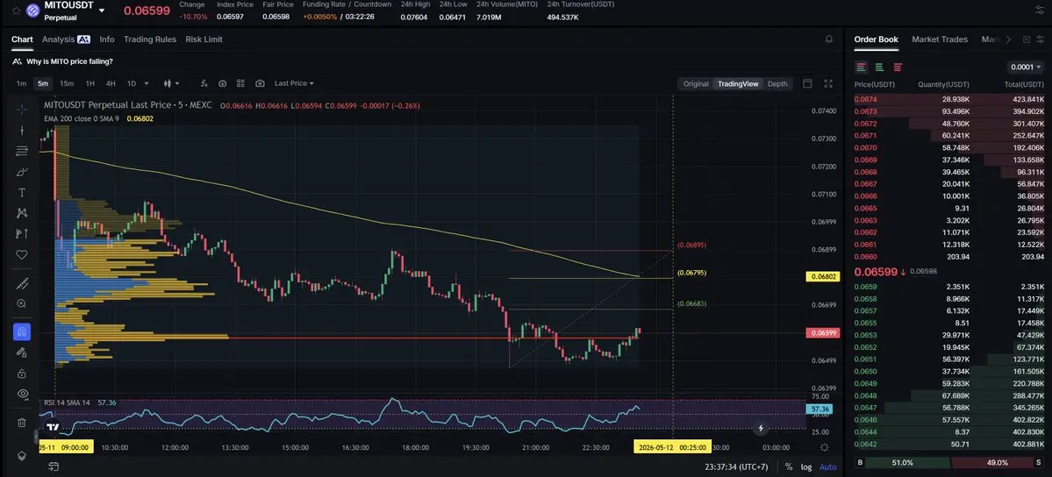Switch to Original chart view

click(696, 84)
